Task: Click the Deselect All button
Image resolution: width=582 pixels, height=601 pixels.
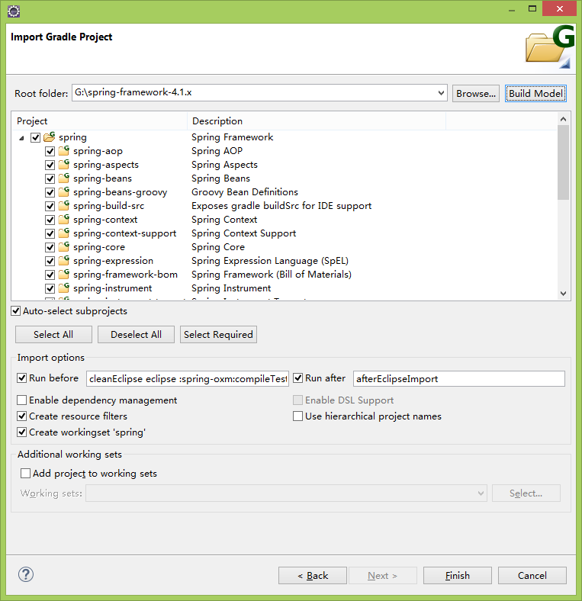Action: pos(136,335)
